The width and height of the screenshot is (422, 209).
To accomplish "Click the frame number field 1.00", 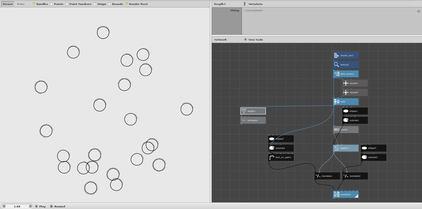I will click(17, 206).
